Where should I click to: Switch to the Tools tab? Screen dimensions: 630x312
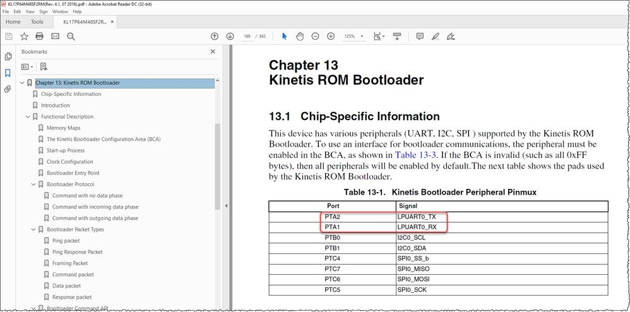(37, 21)
